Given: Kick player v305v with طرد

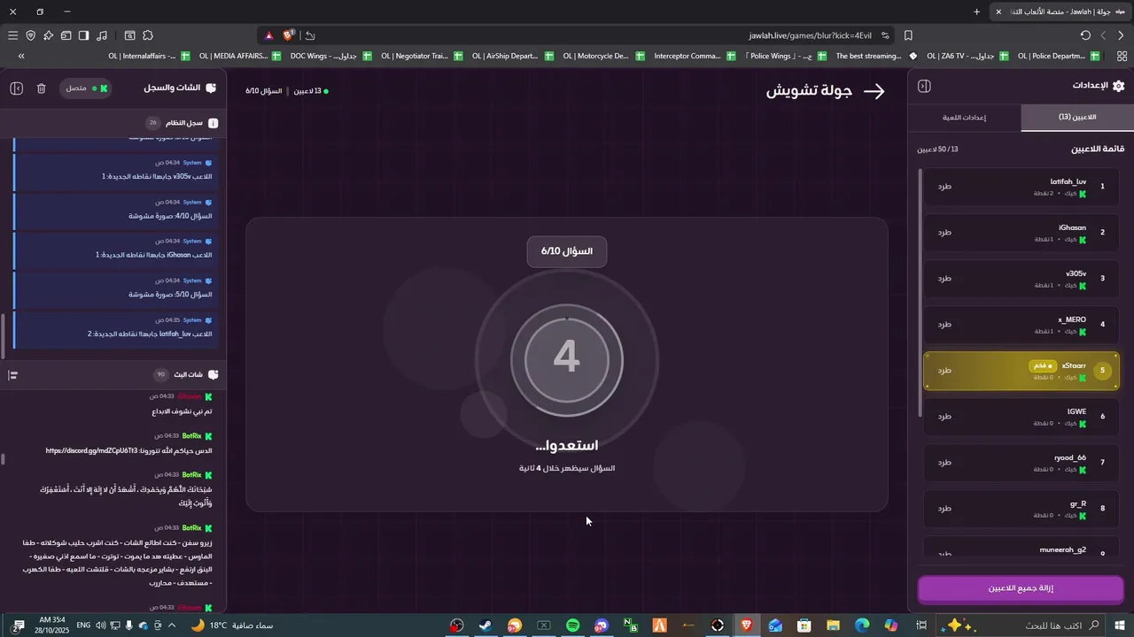Looking at the screenshot, I should tap(945, 278).
